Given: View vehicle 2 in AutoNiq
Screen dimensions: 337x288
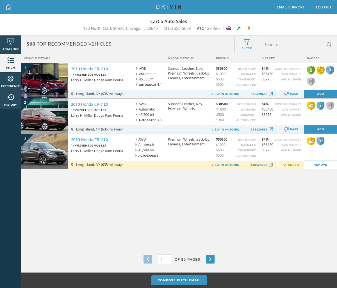Looking at the screenshot, I should 226,129.
